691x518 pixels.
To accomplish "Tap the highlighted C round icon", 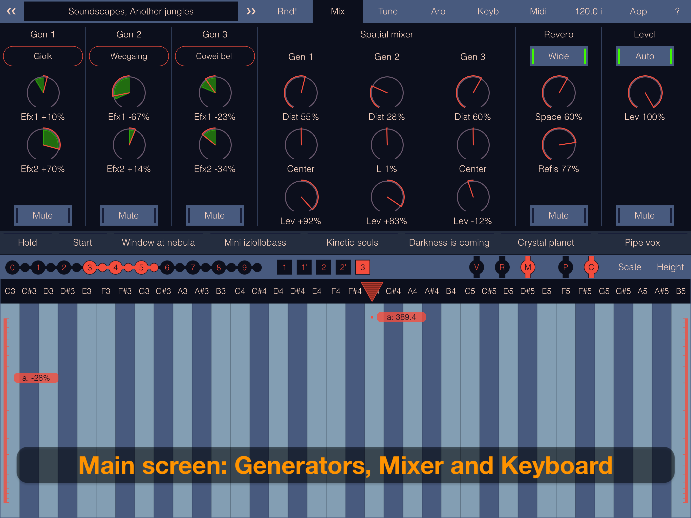I will click(x=591, y=267).
